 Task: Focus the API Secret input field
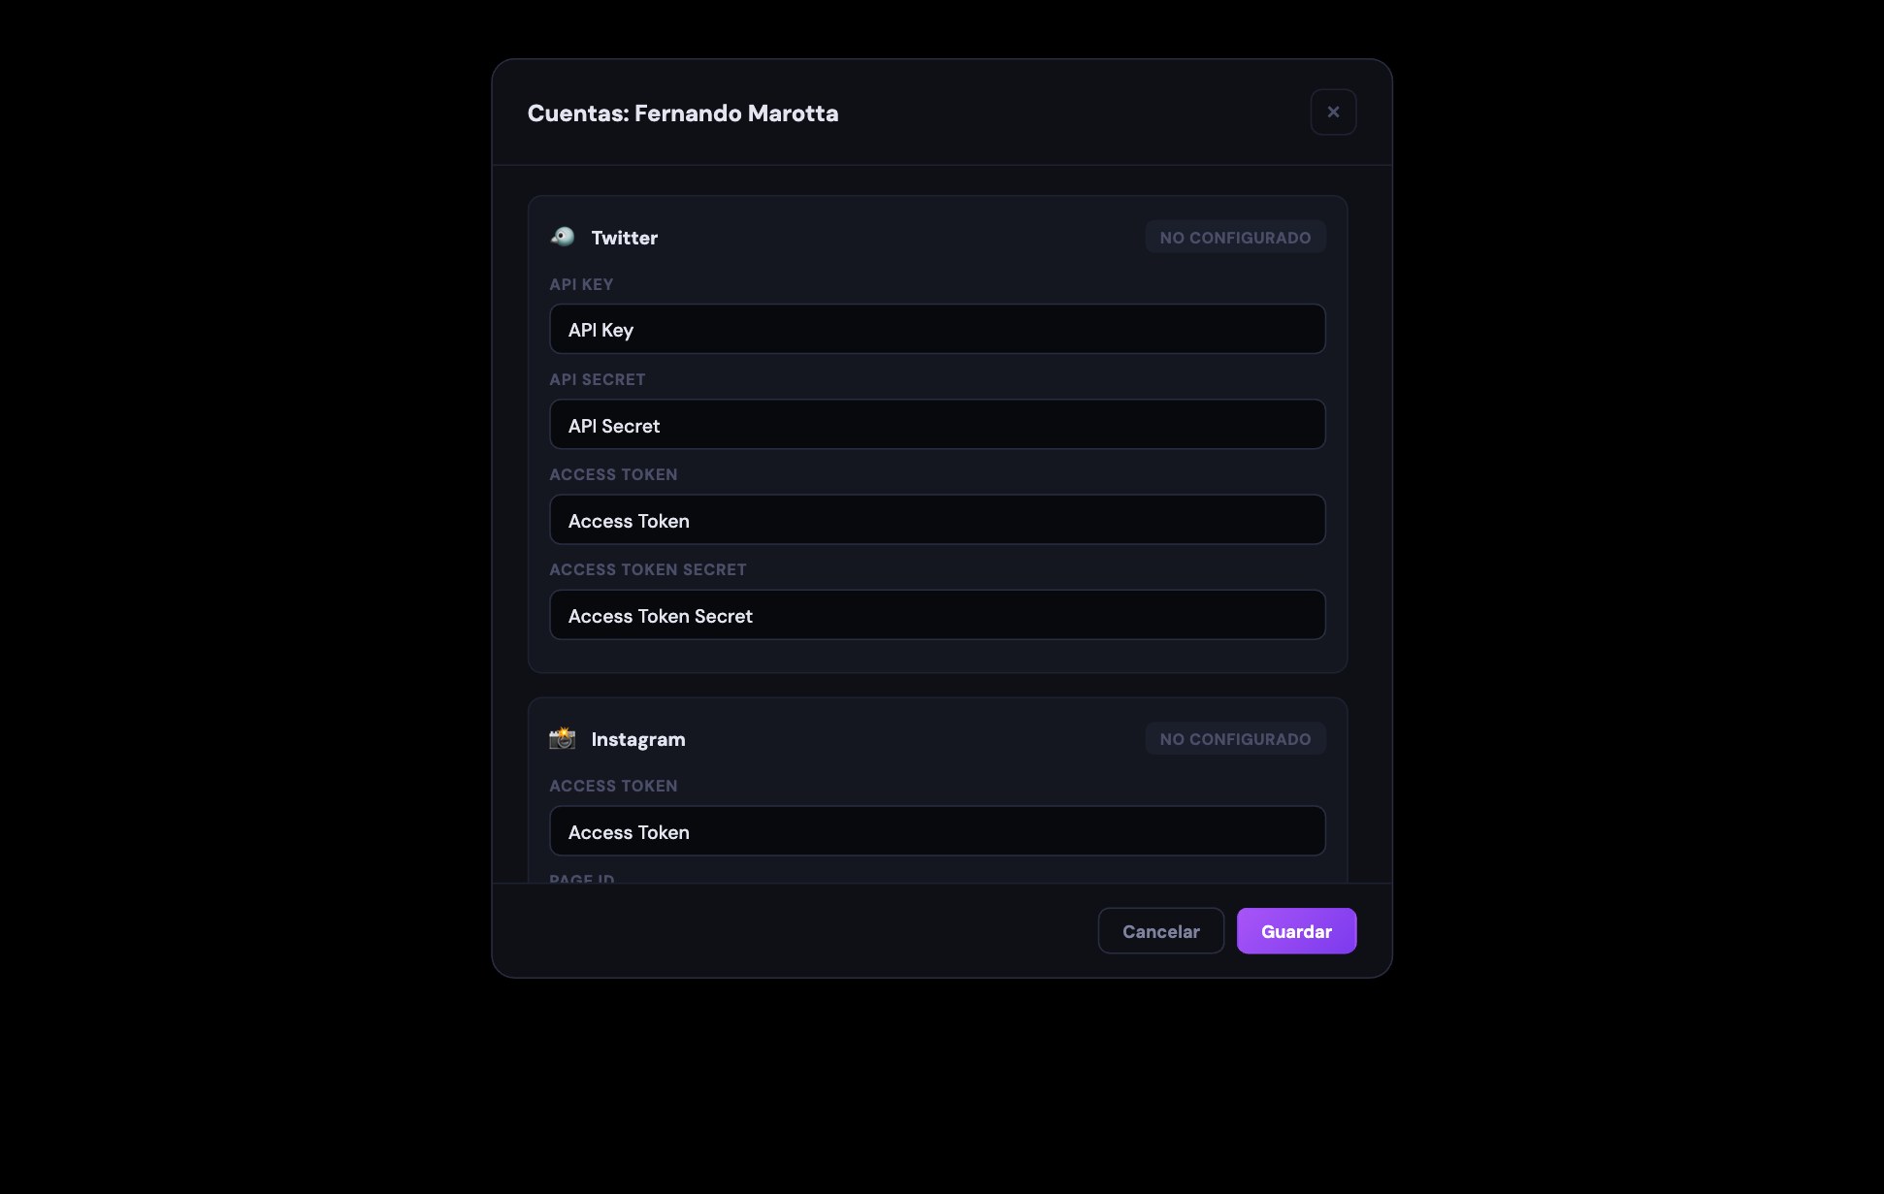pos(937,425)
